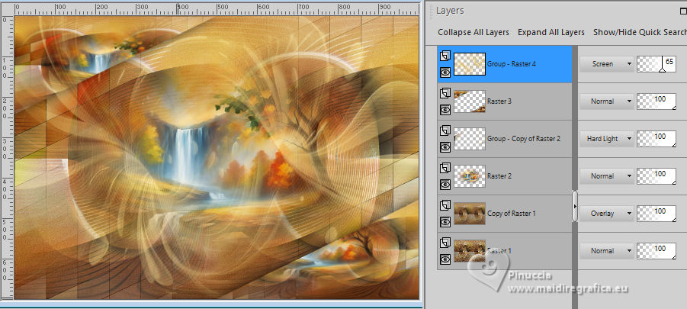Adjust opacity slider of Group - Copy of Raster 2
Viewport: 687px width, 309px height.
656,139
